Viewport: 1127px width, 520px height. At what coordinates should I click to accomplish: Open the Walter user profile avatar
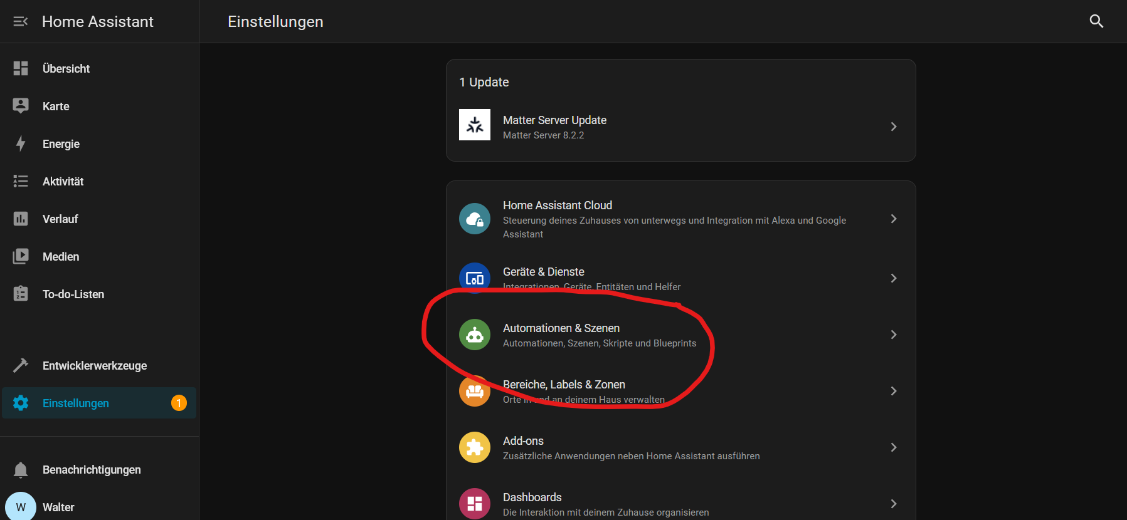click(x=21, y=507)
